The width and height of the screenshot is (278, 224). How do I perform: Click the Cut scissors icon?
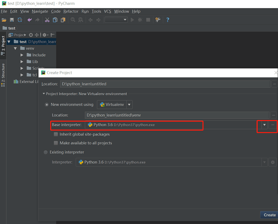point(47,20)
